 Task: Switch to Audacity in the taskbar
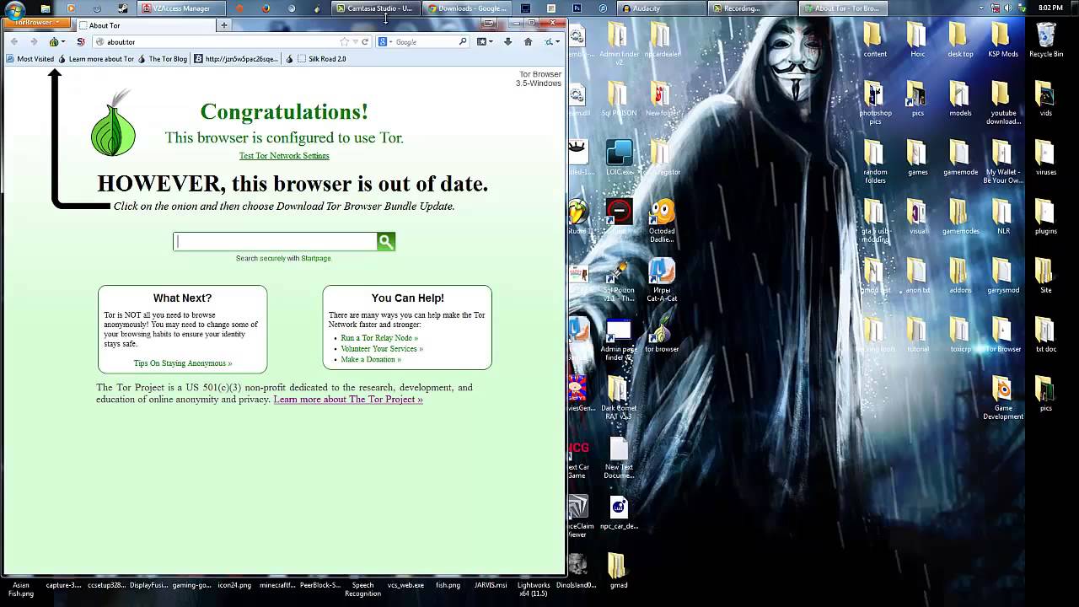click(x=662, y=8)
